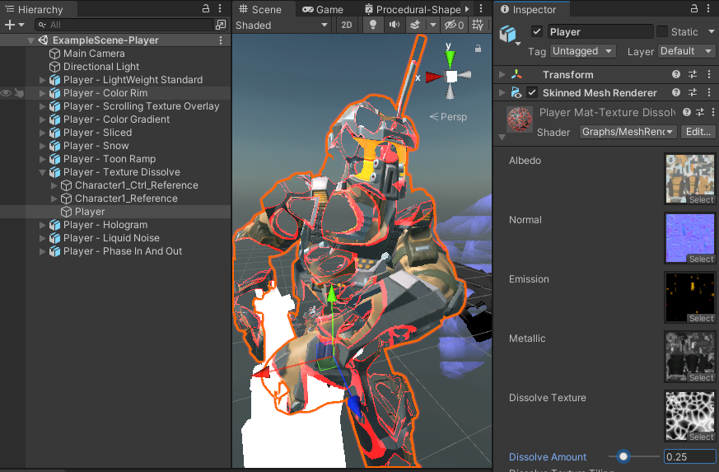
Task: Open the Static options dropdown arrow
Action: point(712,31)
